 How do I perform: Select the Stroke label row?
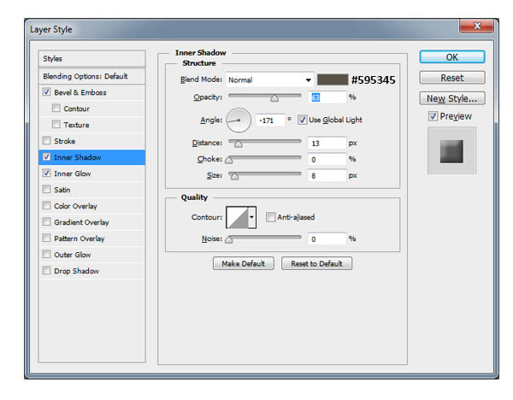pyautogui.click(x=91, y=141)
